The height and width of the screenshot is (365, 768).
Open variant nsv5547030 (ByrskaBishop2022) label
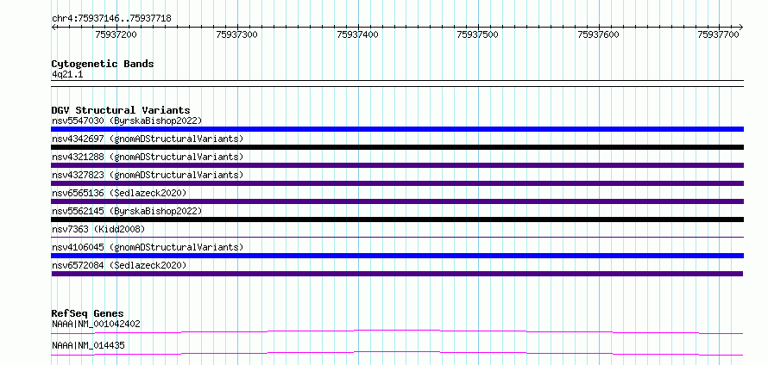(127, 121)
